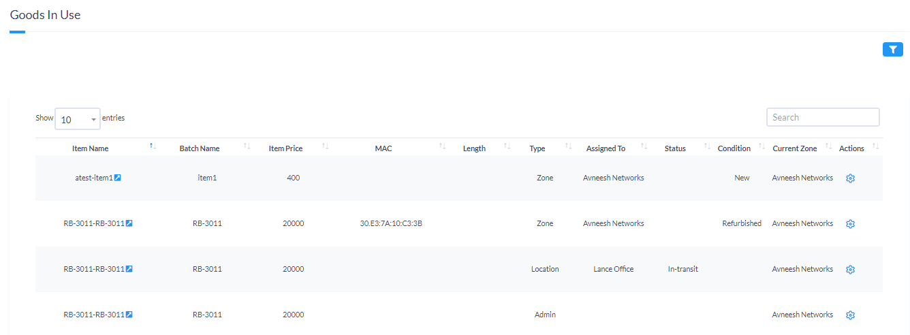The width and height of the screenshot is (910, 335).
Task: Sort by MAC column header
Action: (x=383, y=148)
